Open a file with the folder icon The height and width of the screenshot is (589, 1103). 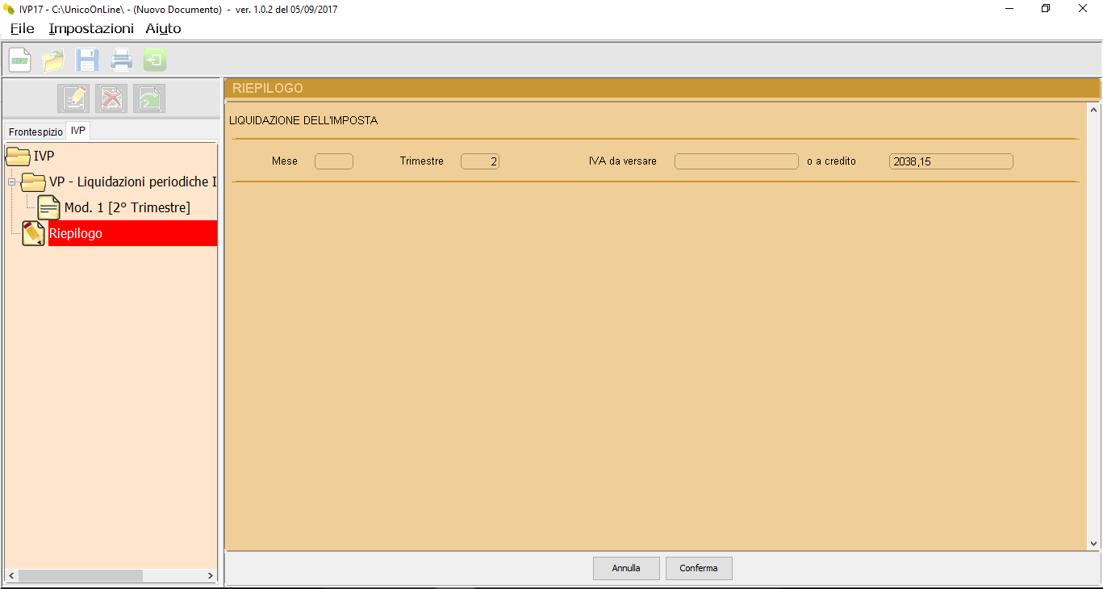(54, 61)
